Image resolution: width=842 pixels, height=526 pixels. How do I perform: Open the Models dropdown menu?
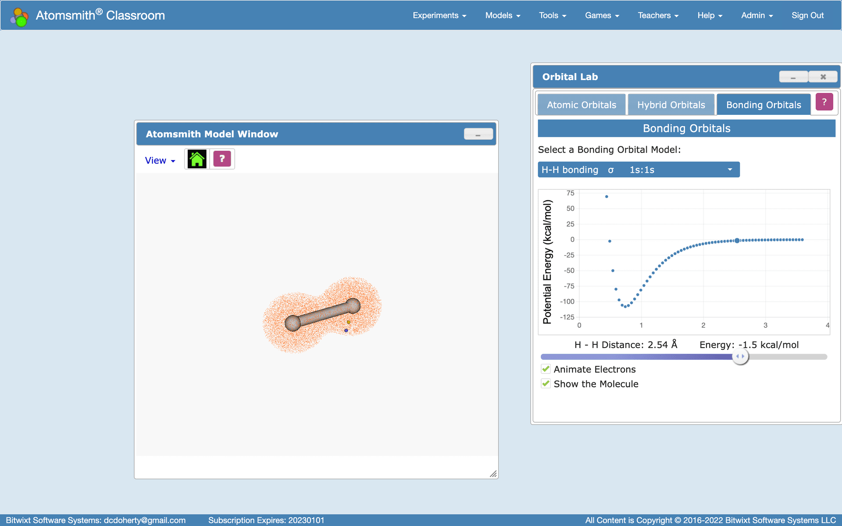click(503, 15)
